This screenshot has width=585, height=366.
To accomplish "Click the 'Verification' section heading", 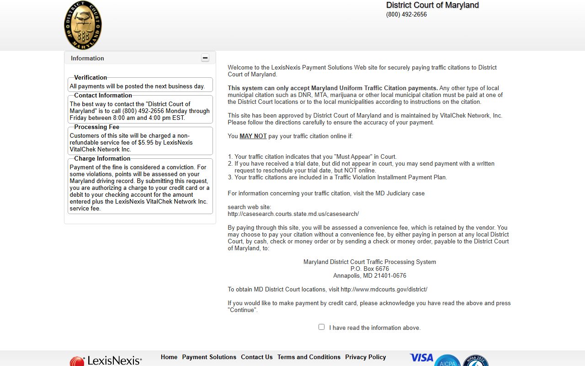I will point(90,77).
